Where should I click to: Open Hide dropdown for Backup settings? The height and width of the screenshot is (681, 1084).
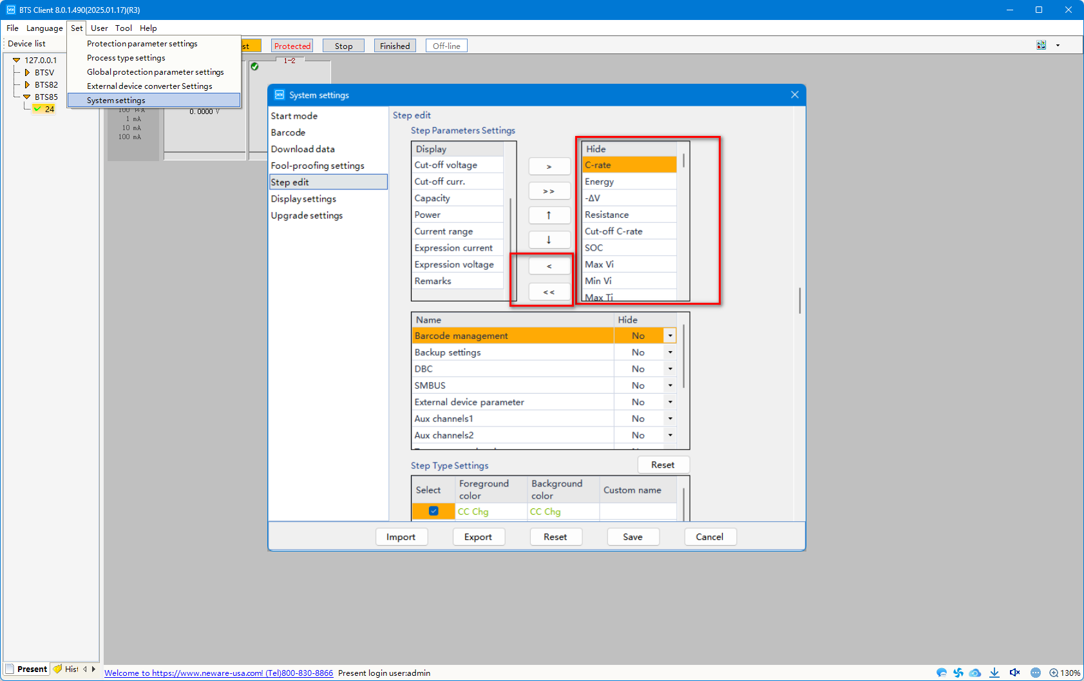pos(670,352)
